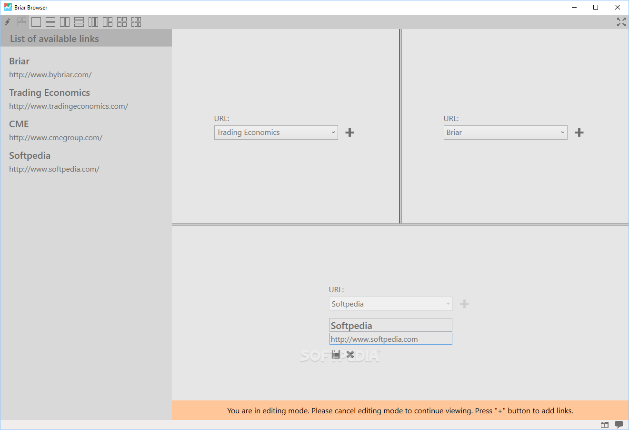Screen dimensions: 629x430
Task: Open the Briar URL dropdown
Action: [506, 133]
